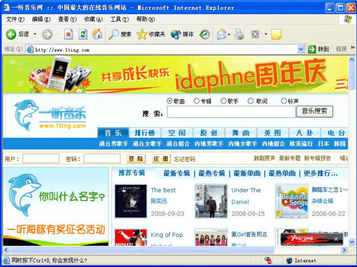Switch to the 原创 site tab
This screenshot has height=267, width=357.
point(209,133)
